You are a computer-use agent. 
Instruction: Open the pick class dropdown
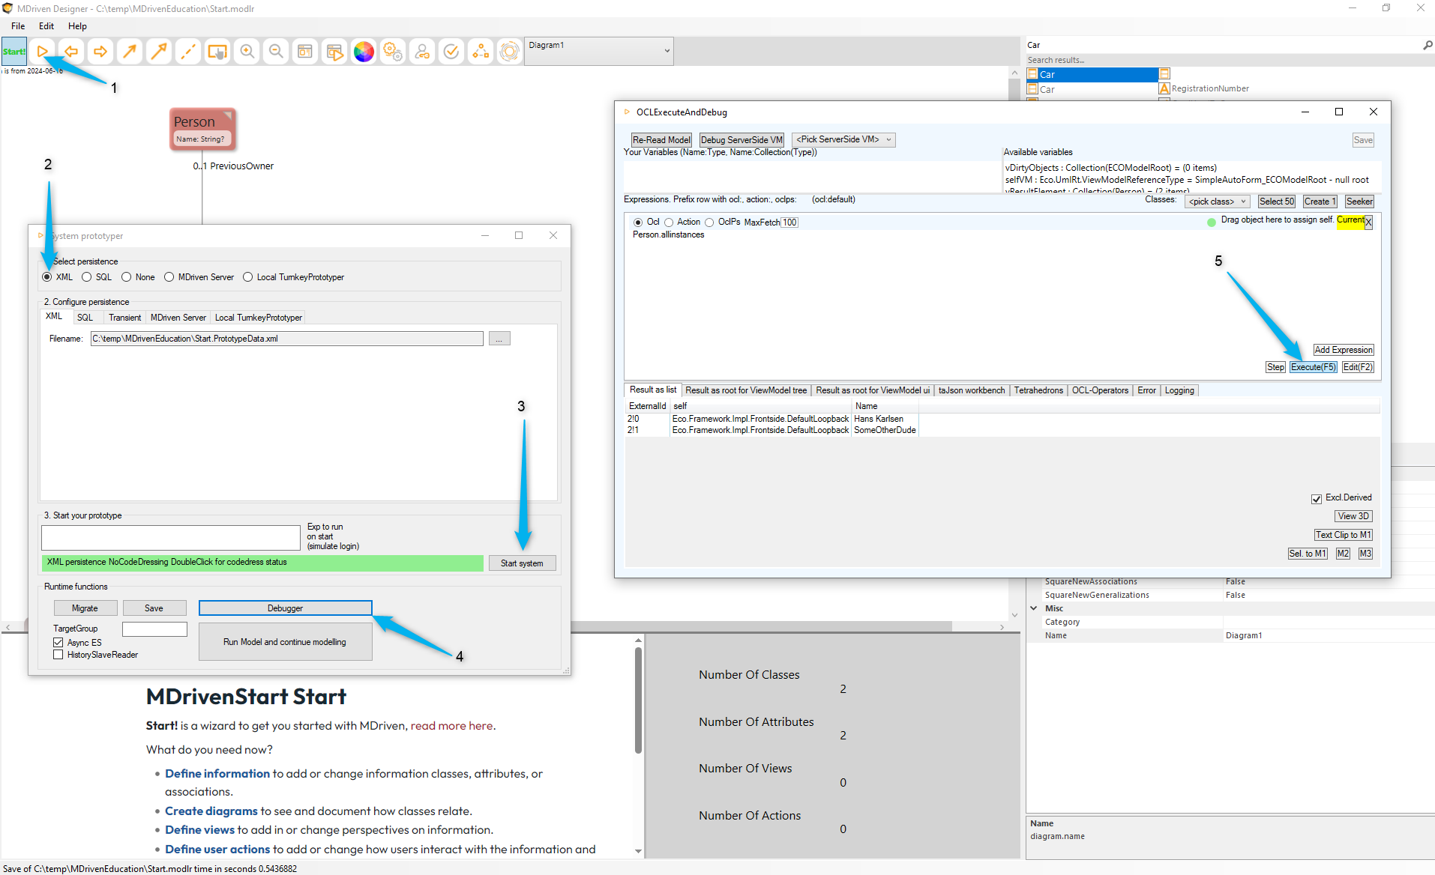tap(1217, 202)
